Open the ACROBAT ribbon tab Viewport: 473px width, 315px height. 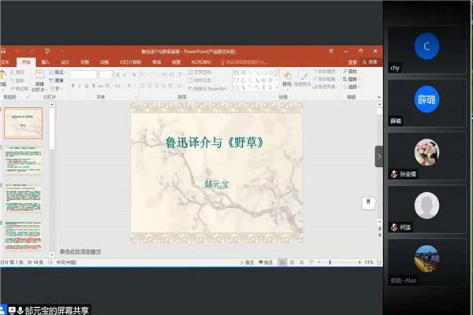click(x=201, y=61)
